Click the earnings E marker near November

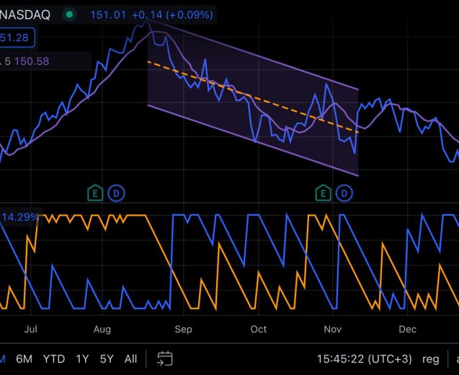coord(323,193)
